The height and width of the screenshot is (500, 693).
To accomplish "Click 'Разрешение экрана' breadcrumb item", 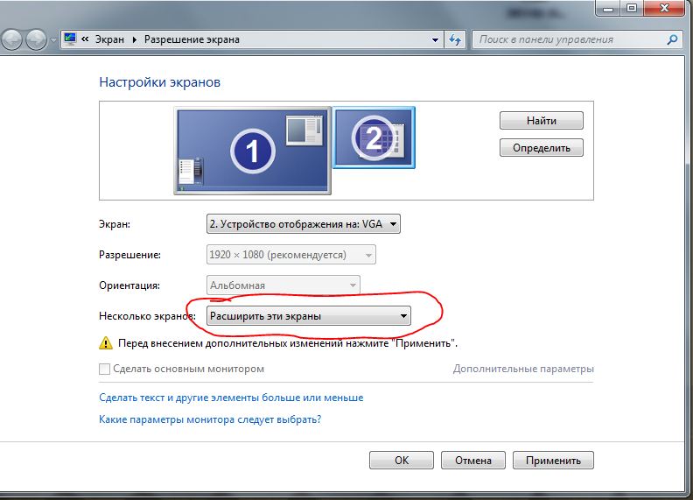I will point(192,39).
